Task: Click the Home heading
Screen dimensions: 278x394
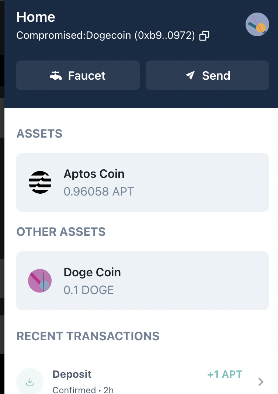Action: click(x=36, y=17)
